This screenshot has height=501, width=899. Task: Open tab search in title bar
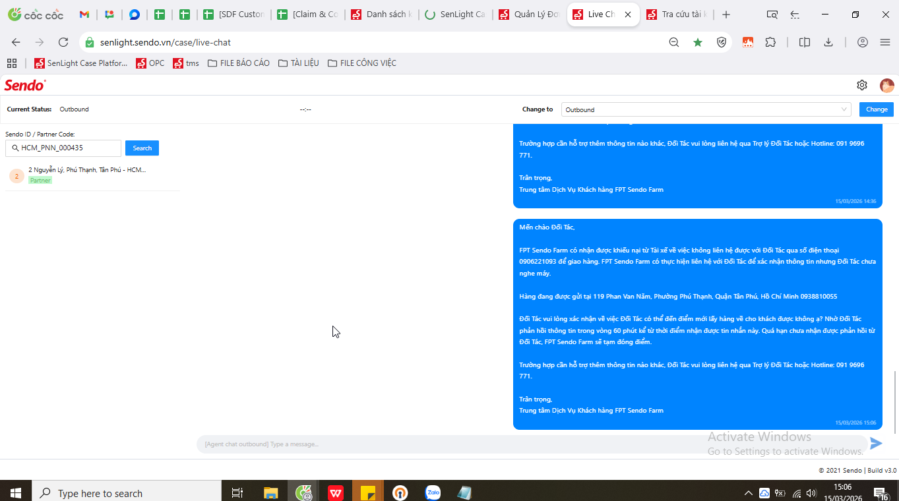point(772,15)
